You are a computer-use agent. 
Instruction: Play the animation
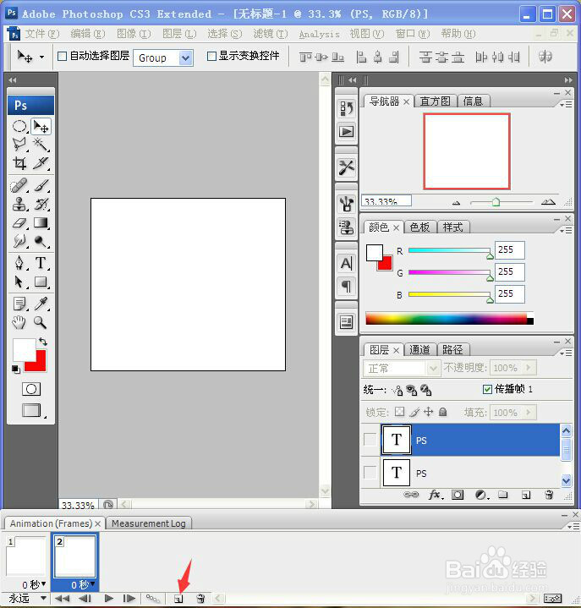pyautogui.click(x=109, y=599)
